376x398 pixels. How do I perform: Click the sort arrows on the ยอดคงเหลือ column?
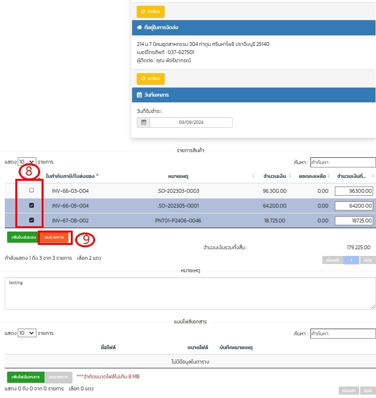pyautogui.click(x=330, y=177)
